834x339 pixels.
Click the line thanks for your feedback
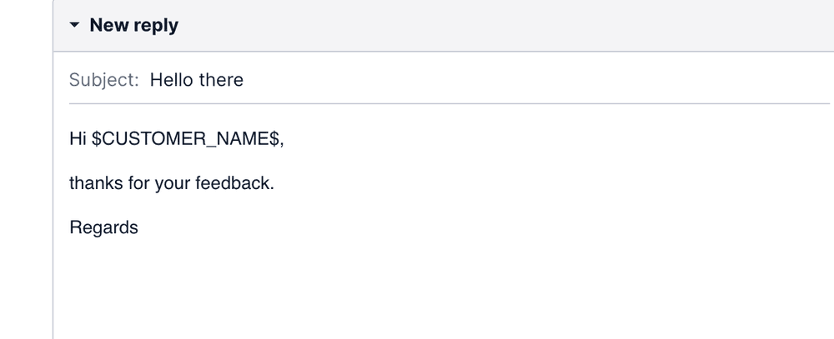(171, 183)
